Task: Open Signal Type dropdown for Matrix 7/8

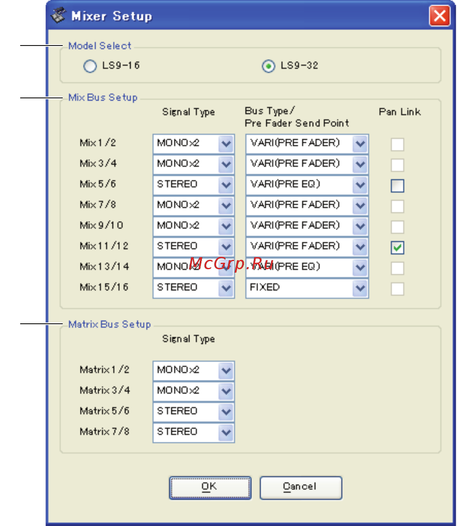Action: [194, 433]
